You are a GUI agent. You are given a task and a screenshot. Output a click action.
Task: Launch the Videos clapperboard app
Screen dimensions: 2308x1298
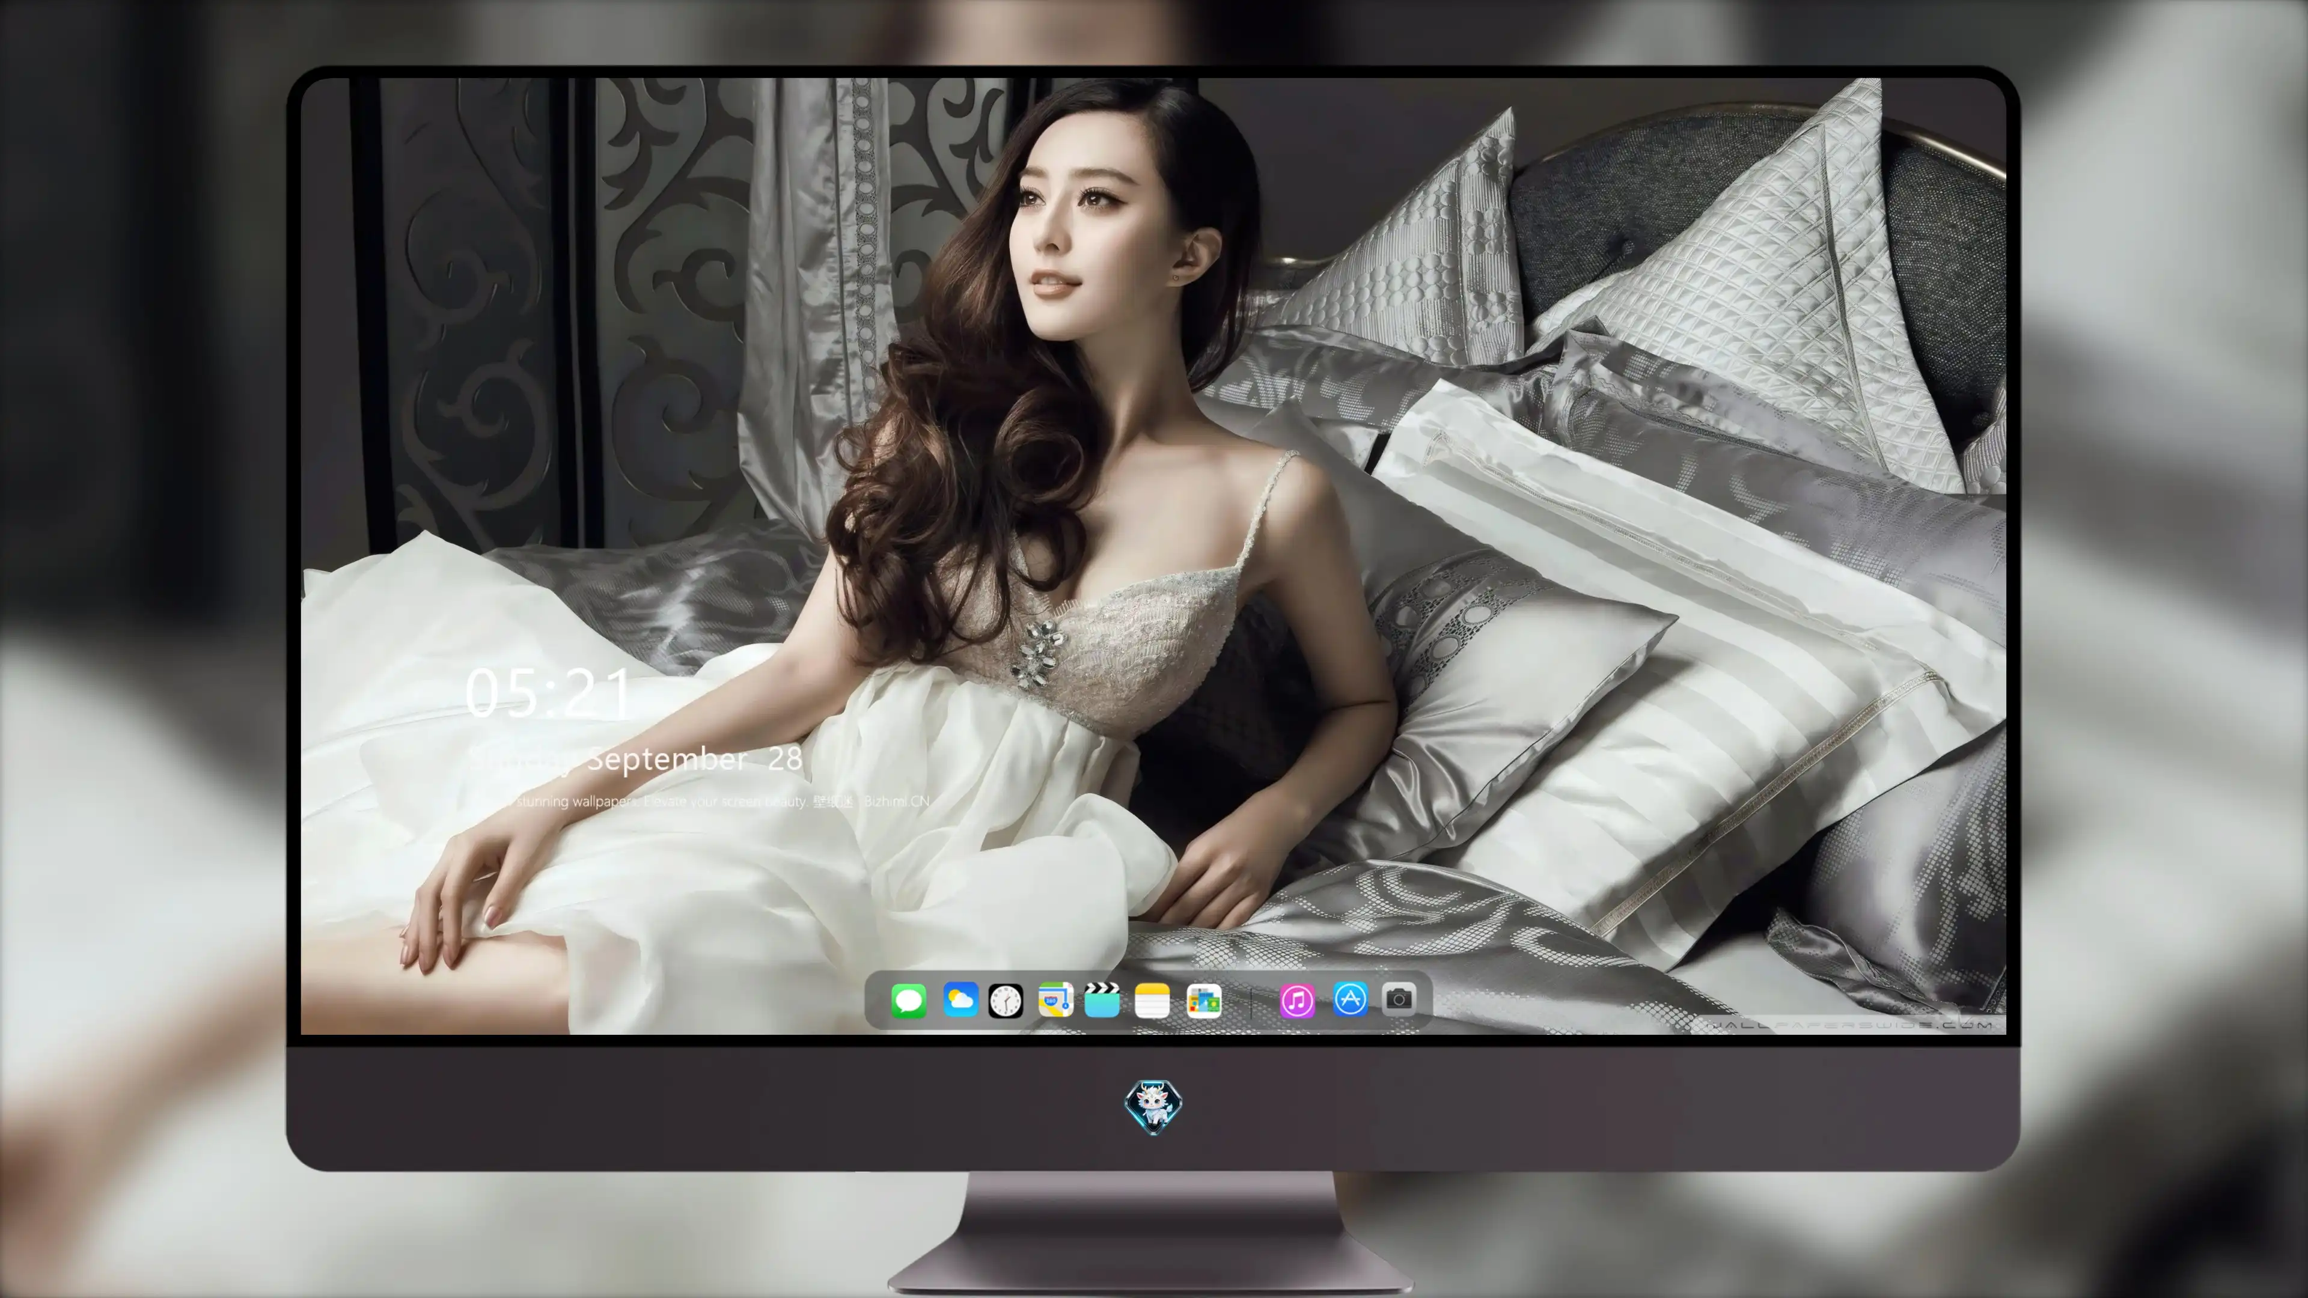tap(1102, 1000)
